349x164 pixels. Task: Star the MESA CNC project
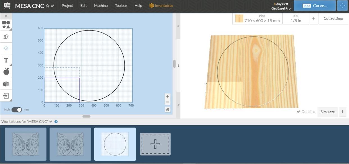(x=47, y=6)
